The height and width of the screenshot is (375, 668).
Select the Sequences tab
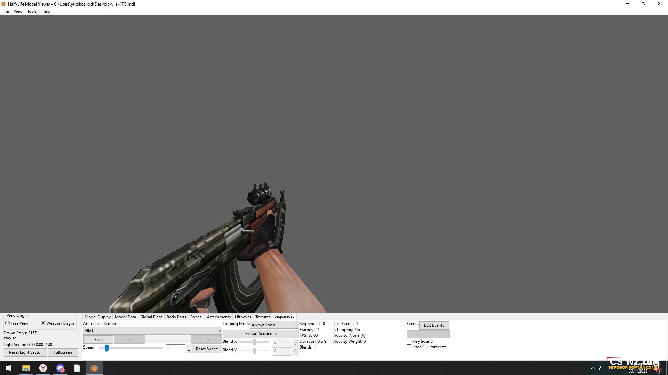(x=284, y=316)
